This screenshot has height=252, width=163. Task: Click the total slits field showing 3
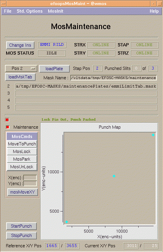point(153,68)
